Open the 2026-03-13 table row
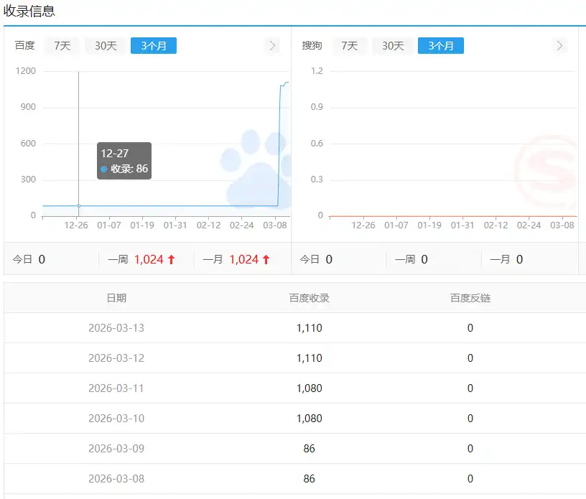The width and height of the screenshot is (586, 499). 295,328
